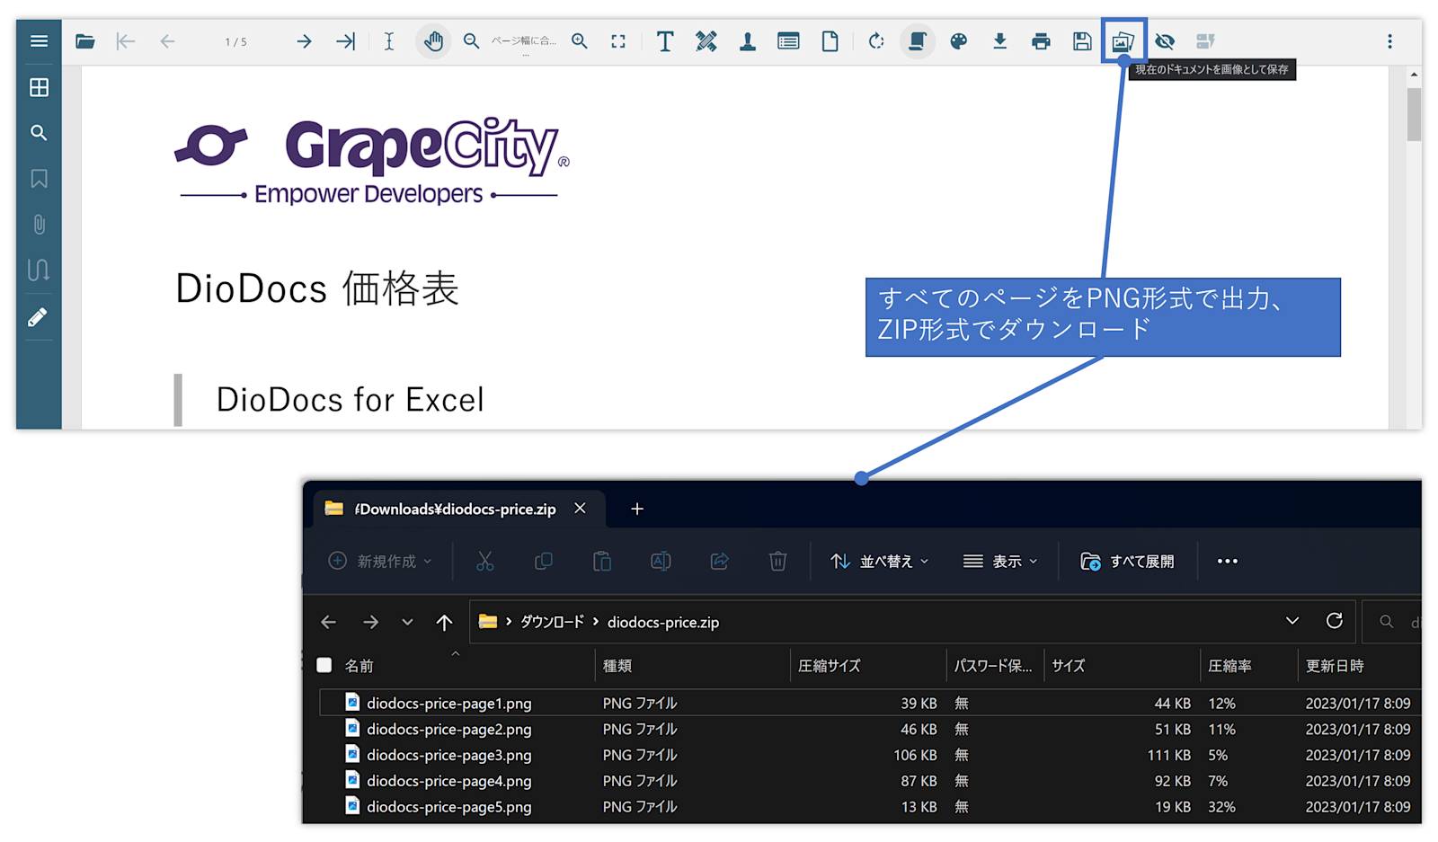Screen dimensions: 1438x842
Task: Zoom in with the plus magnifier
Action: (x=580, y=41)
